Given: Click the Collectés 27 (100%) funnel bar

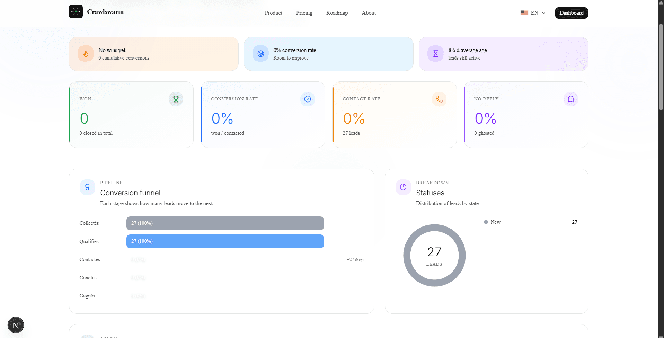Looking at the screenshot, I should pyautogui.click(x=225, y=223).
